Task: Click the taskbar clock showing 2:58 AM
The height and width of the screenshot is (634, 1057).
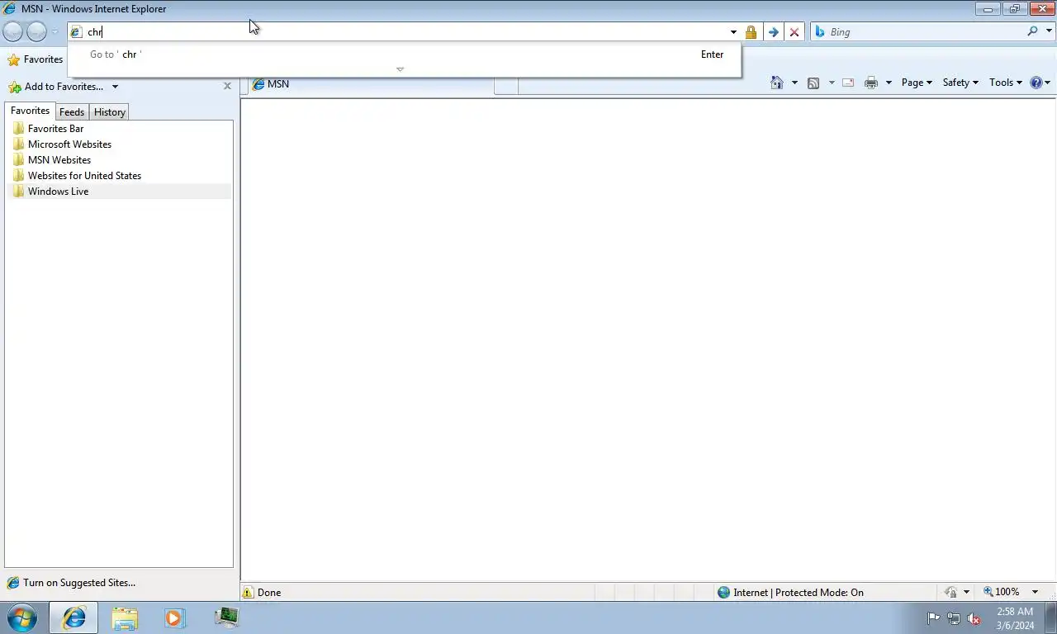Action: pos(1015,618)
